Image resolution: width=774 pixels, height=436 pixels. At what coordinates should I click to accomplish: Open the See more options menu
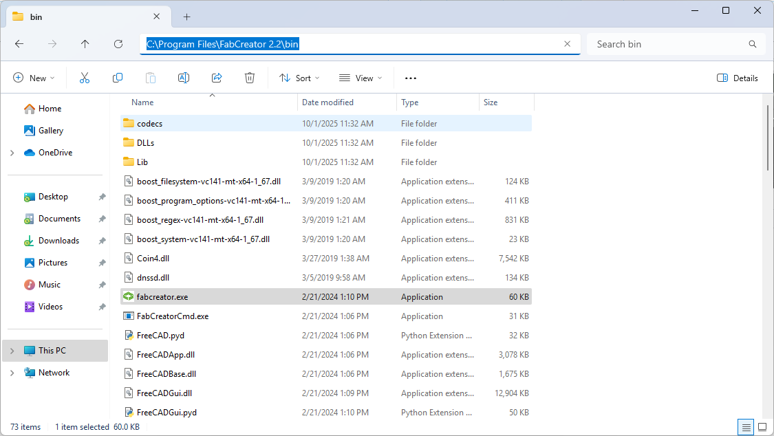(411, 78)
